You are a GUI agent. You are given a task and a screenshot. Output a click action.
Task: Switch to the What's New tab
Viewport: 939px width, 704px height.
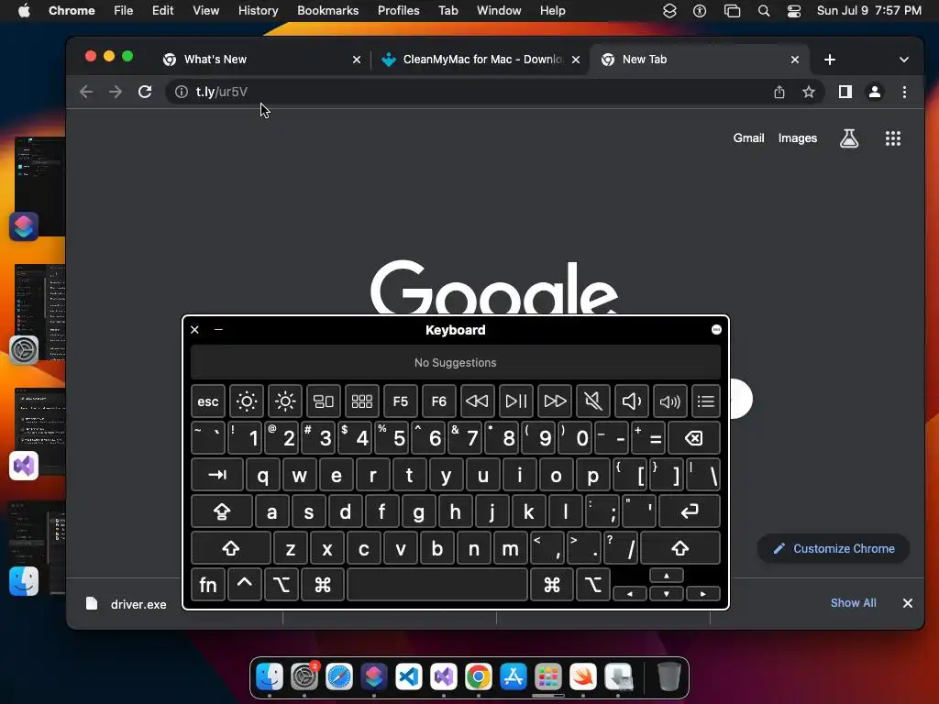point(260,60)
